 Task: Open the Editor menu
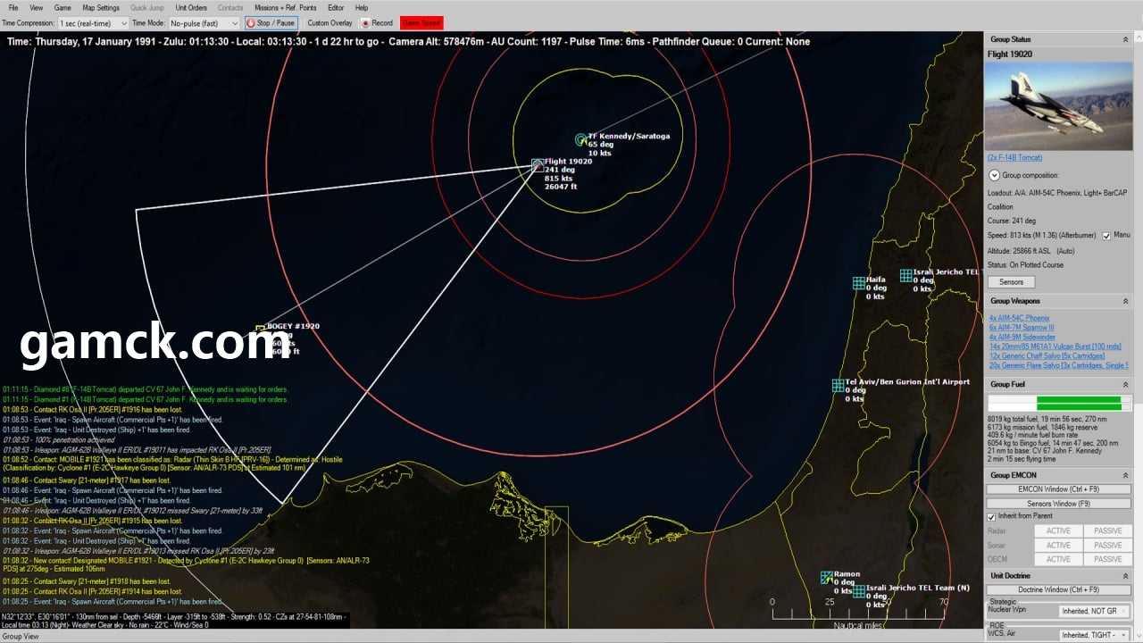click(336, 8)
